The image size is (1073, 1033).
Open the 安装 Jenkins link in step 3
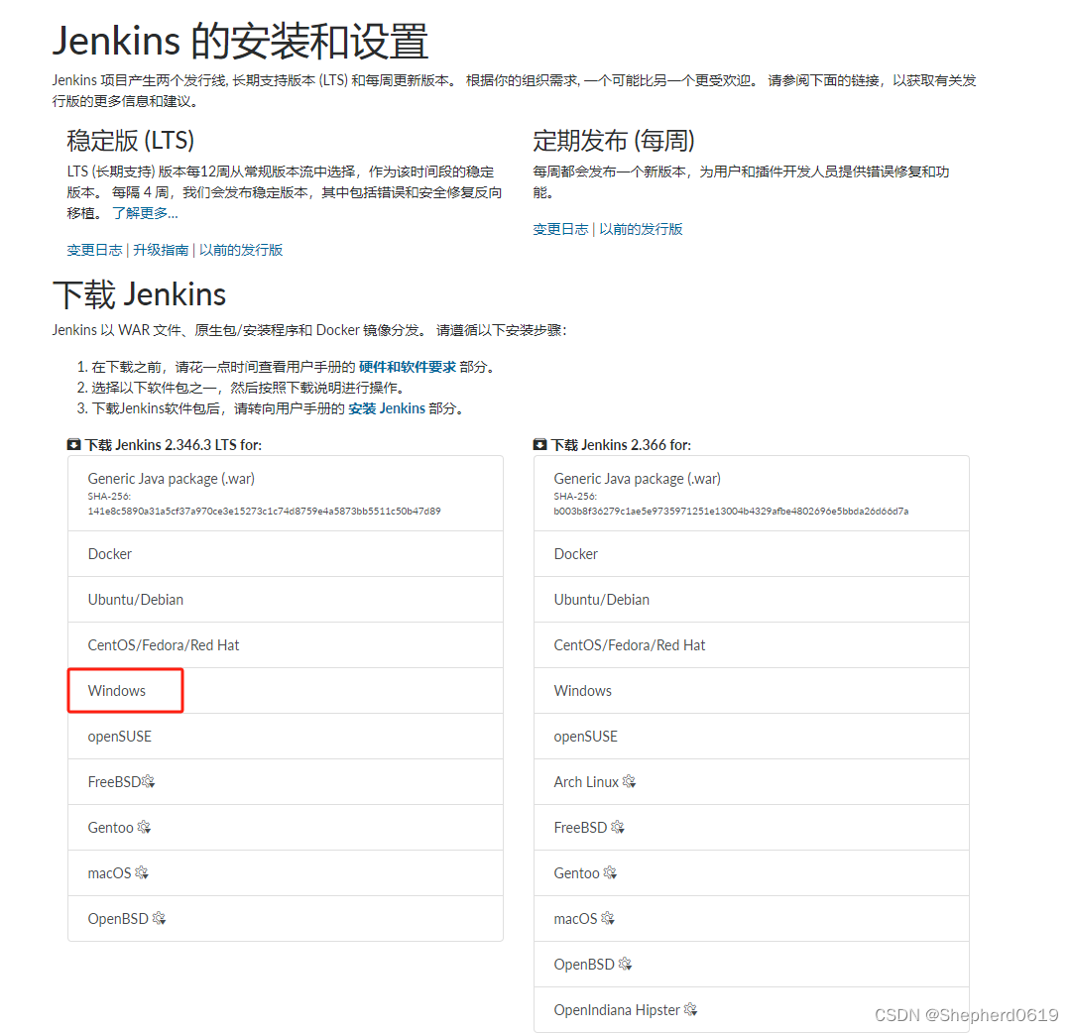point(387,407)
